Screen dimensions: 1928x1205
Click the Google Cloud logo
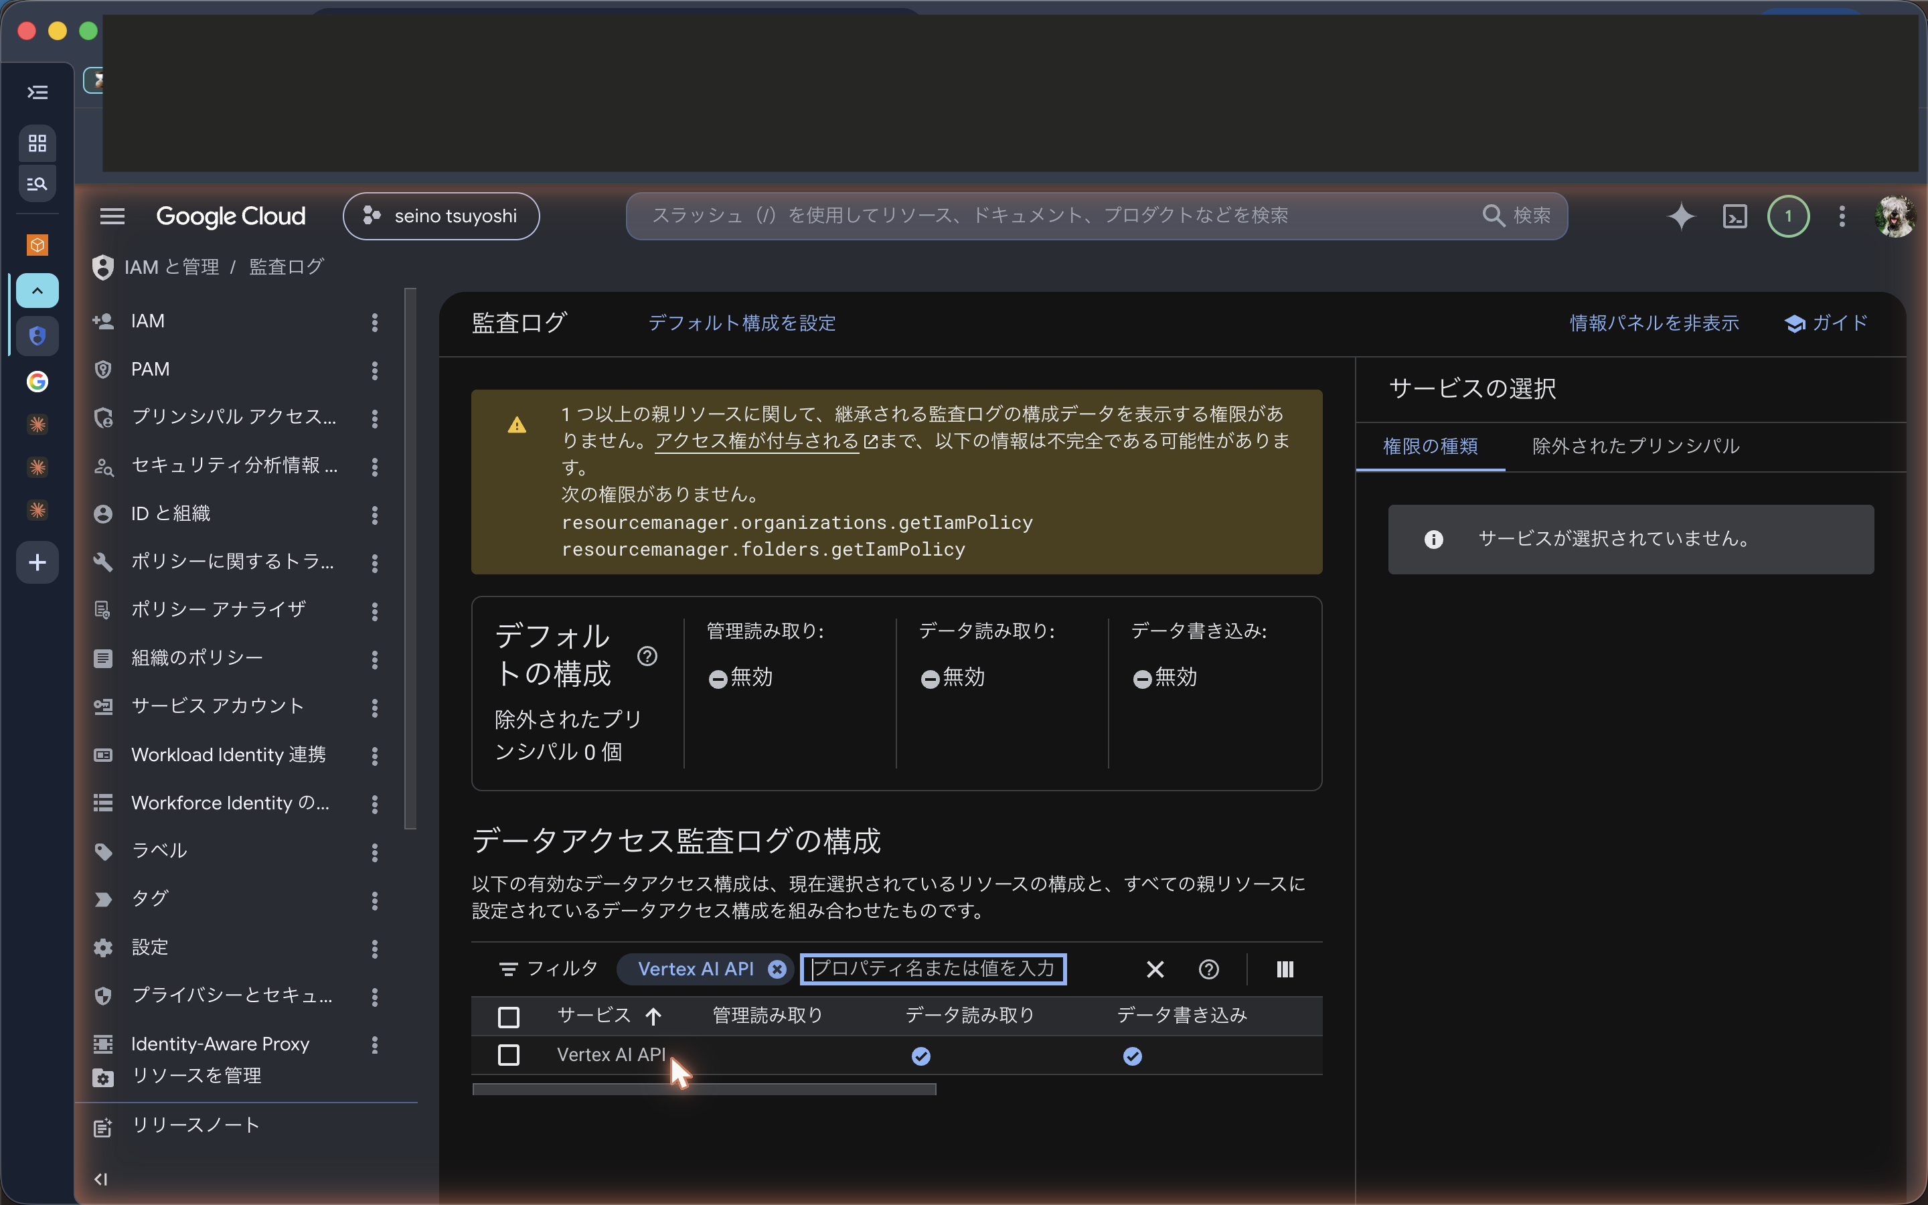coord(230,216)
